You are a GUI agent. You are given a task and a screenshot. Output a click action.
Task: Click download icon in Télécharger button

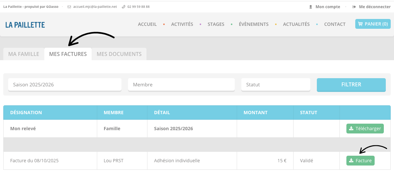click(351, 129)
